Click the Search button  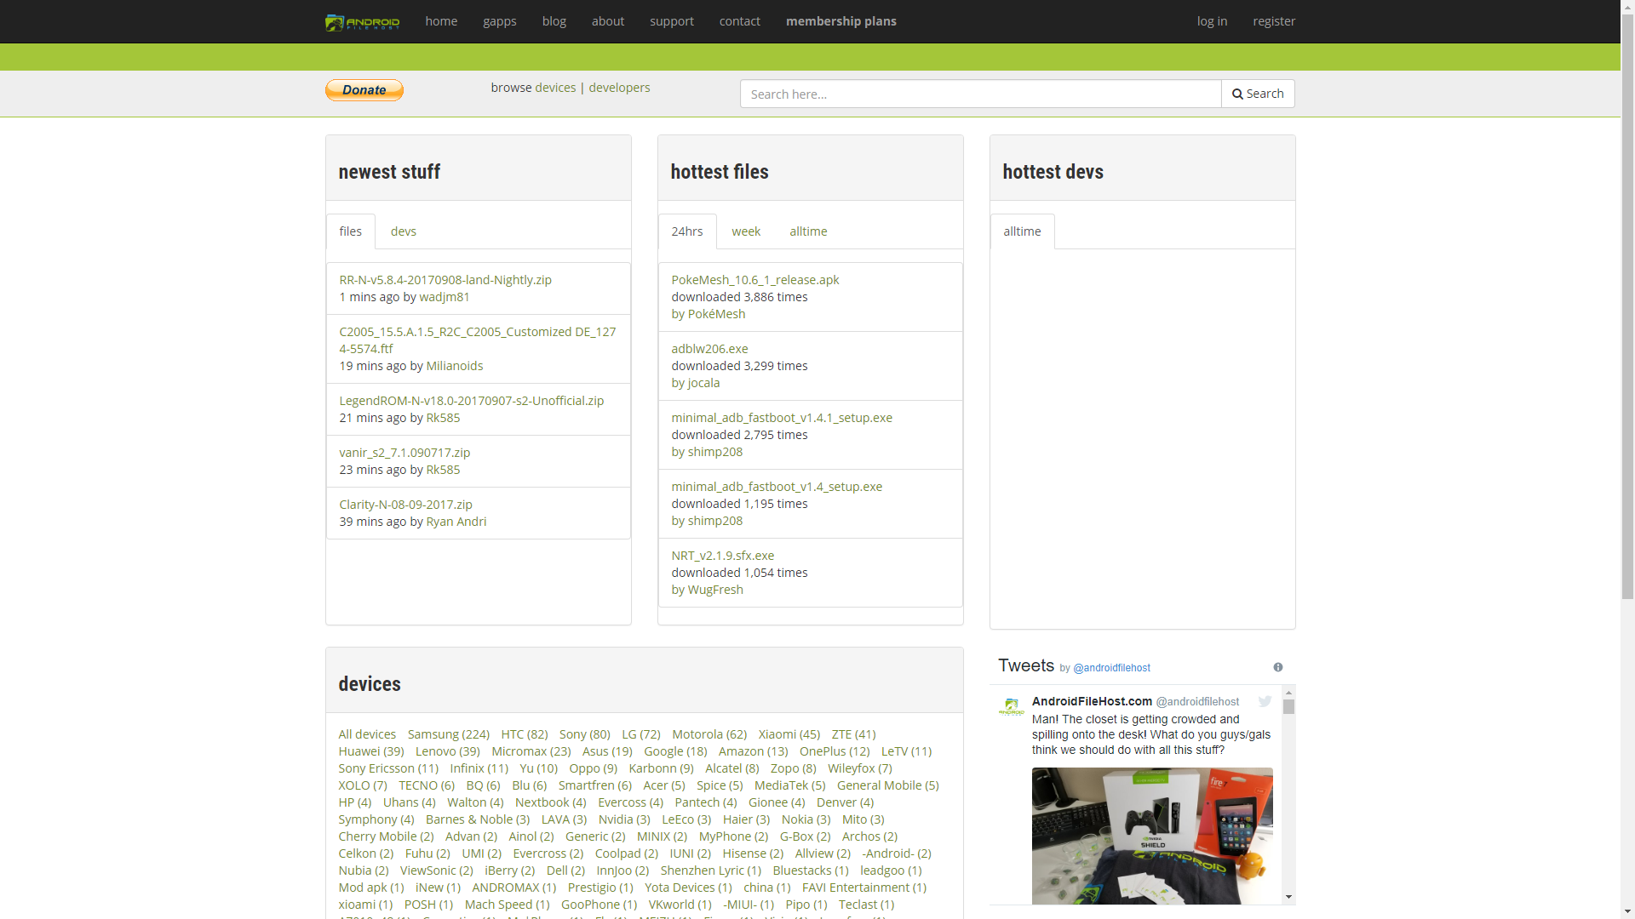1258,94
